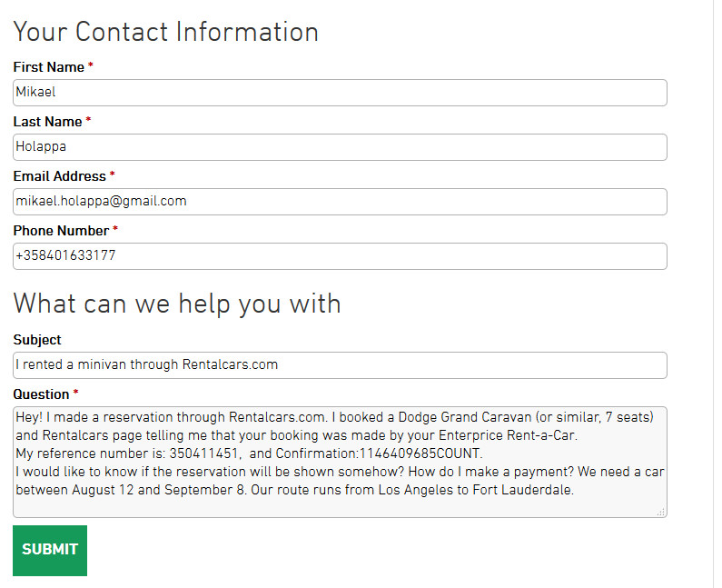Click the First Name label

48,67
